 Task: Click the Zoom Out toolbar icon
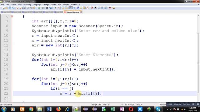click(x=59, y=8)
